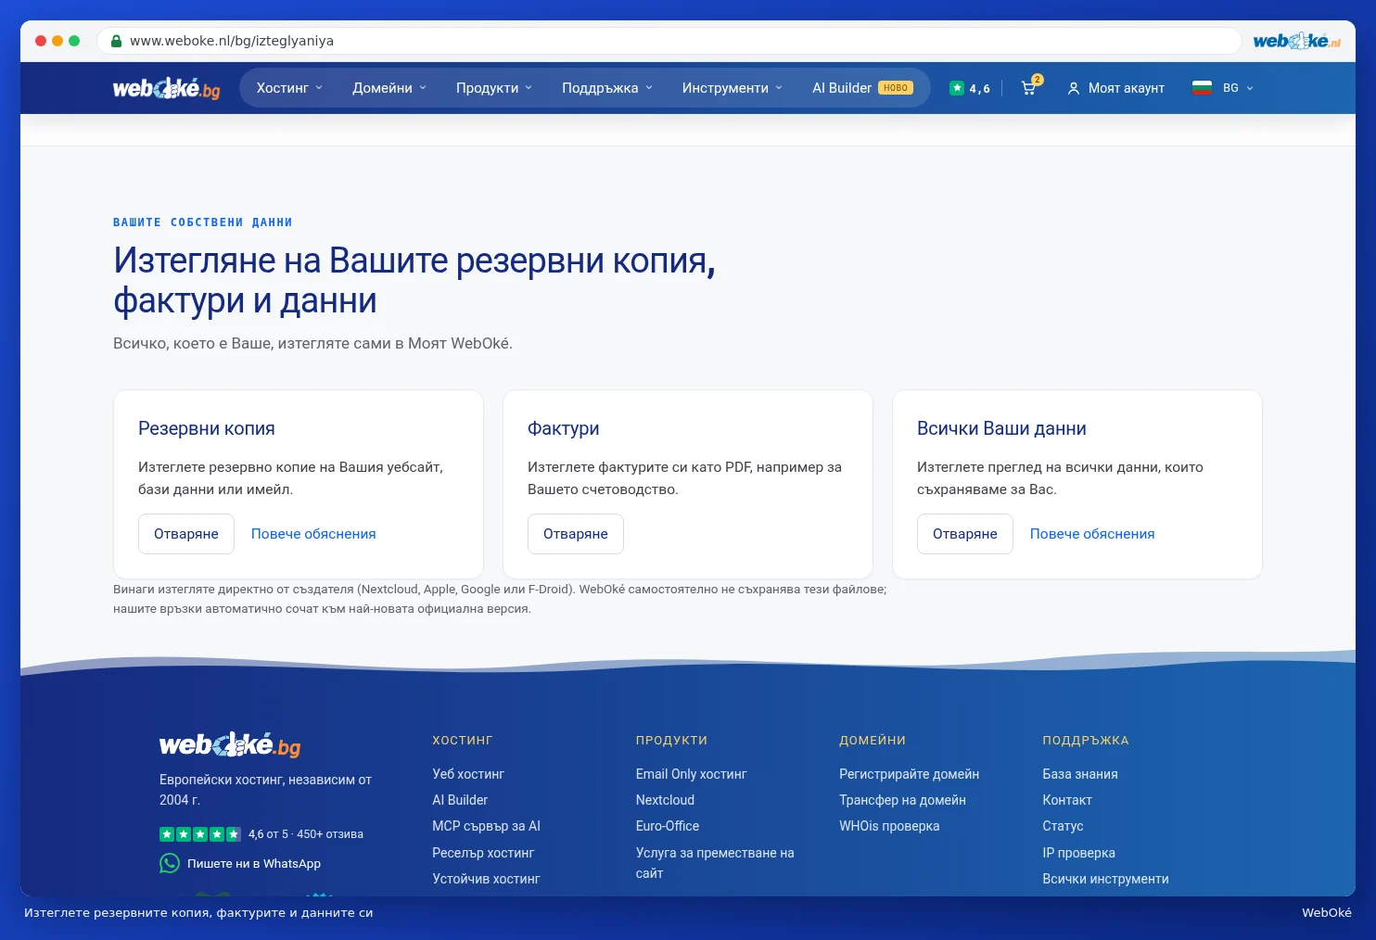This screenshot has height=940, width=1376.
Task: Open Трансфер на домейн footer link
Action: pos(902,800)
